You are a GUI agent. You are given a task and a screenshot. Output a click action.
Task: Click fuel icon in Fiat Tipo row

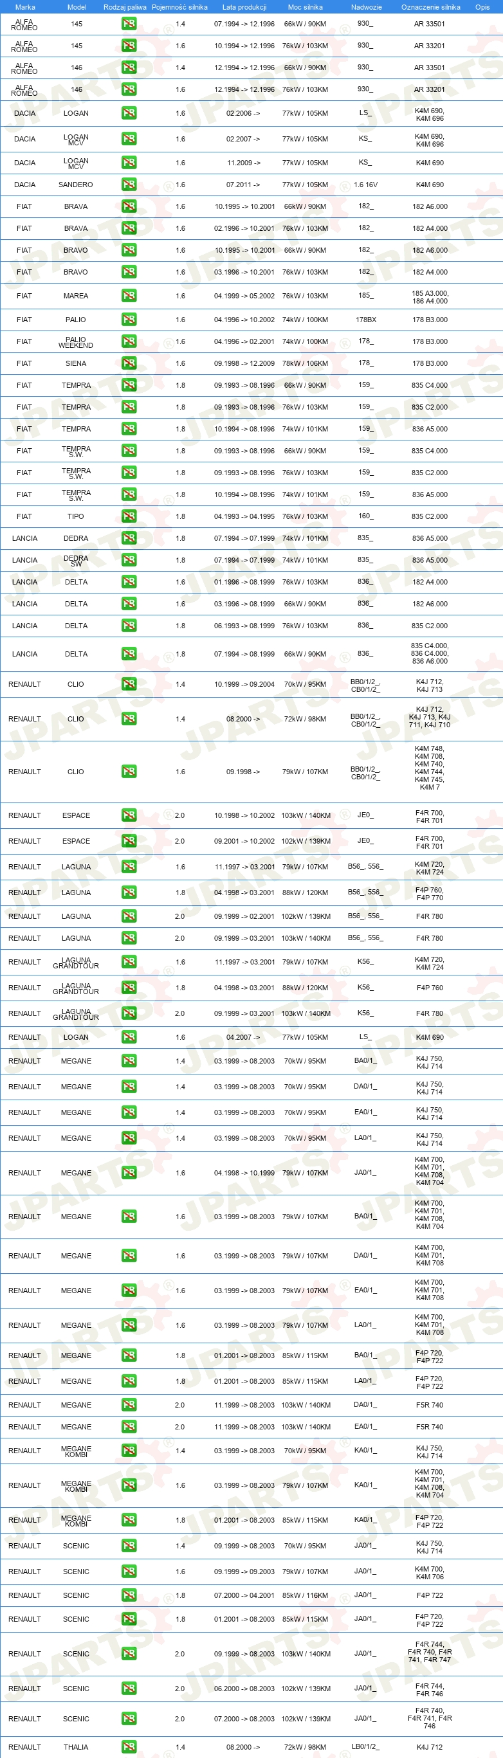(x=129, y=516)
